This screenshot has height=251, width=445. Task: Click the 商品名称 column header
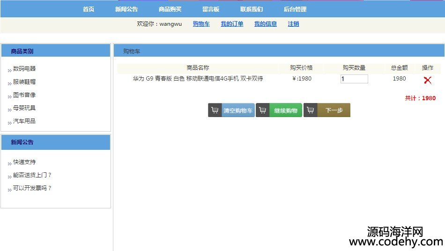coord(198,68)
